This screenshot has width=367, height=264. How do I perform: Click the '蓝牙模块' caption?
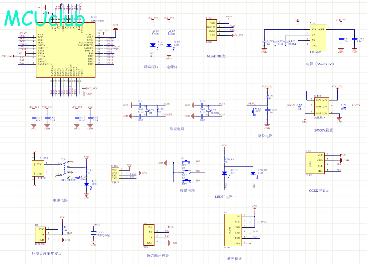(x=235, y=259)
